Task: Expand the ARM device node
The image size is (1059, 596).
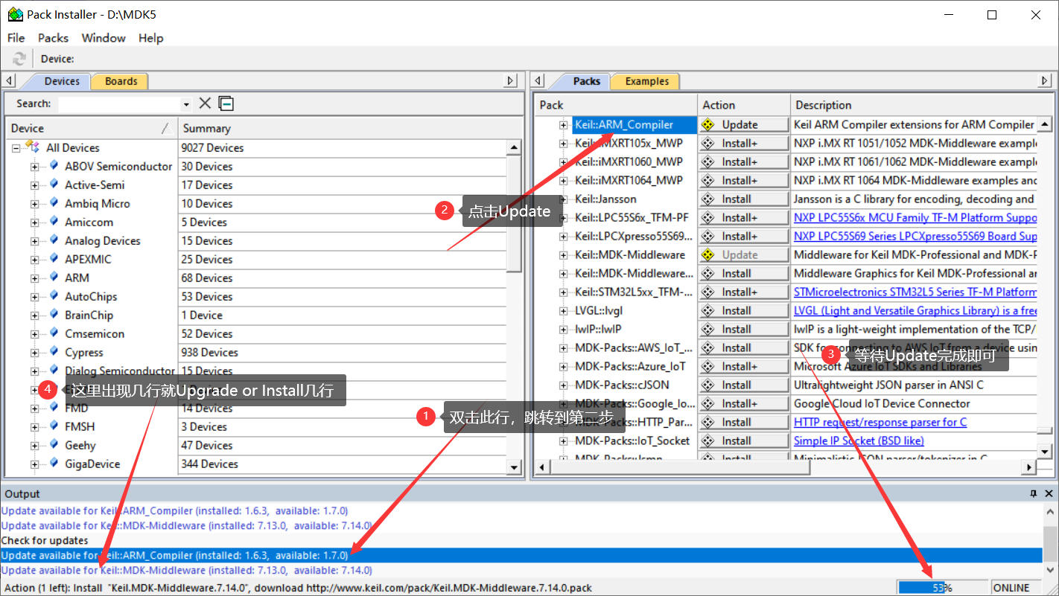Action: (x=34, y=278)
